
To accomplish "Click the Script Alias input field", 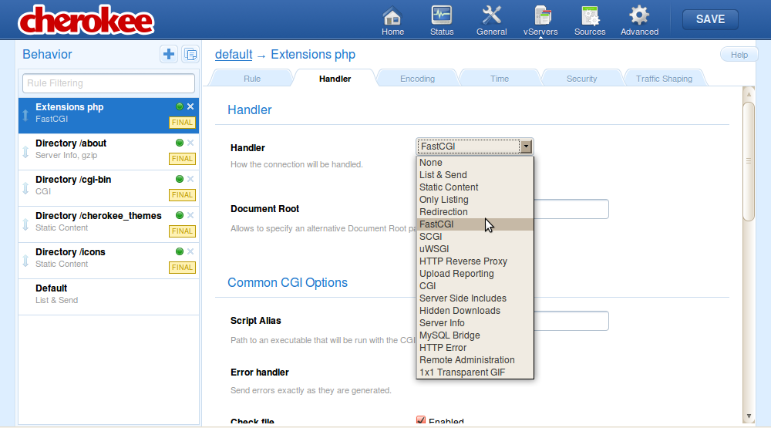I will [571, 321].
